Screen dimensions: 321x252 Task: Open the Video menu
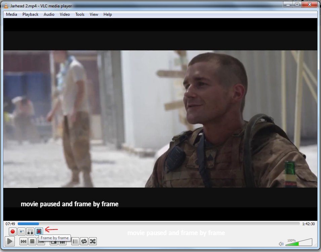click(65, 14)
